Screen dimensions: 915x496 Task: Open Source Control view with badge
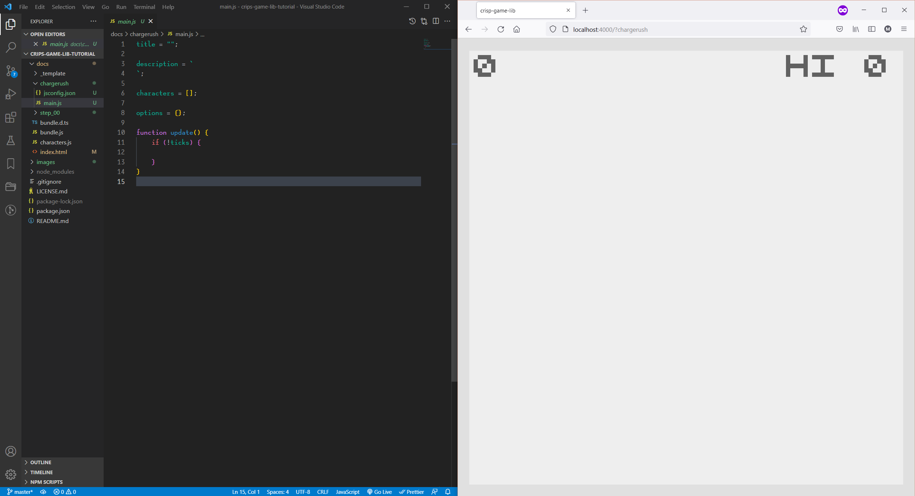tap(11, 71)
